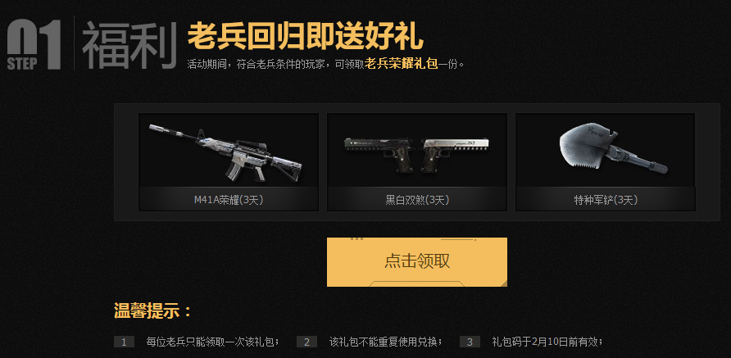The width and height of the screenshot is (731, 358).
Task: Claim the gift via 点击领取 button
Action: point(417,262)
